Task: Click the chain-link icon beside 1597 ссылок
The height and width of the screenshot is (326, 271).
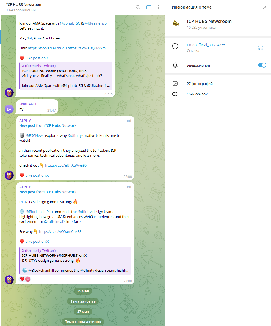Action: pyautogui.click(x=175, y=94)
